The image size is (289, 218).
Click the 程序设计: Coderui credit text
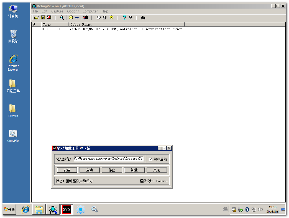[x=154, y=181]
